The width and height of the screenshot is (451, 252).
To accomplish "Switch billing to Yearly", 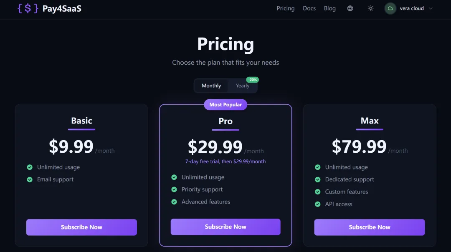I will click(x=242, y=86).
